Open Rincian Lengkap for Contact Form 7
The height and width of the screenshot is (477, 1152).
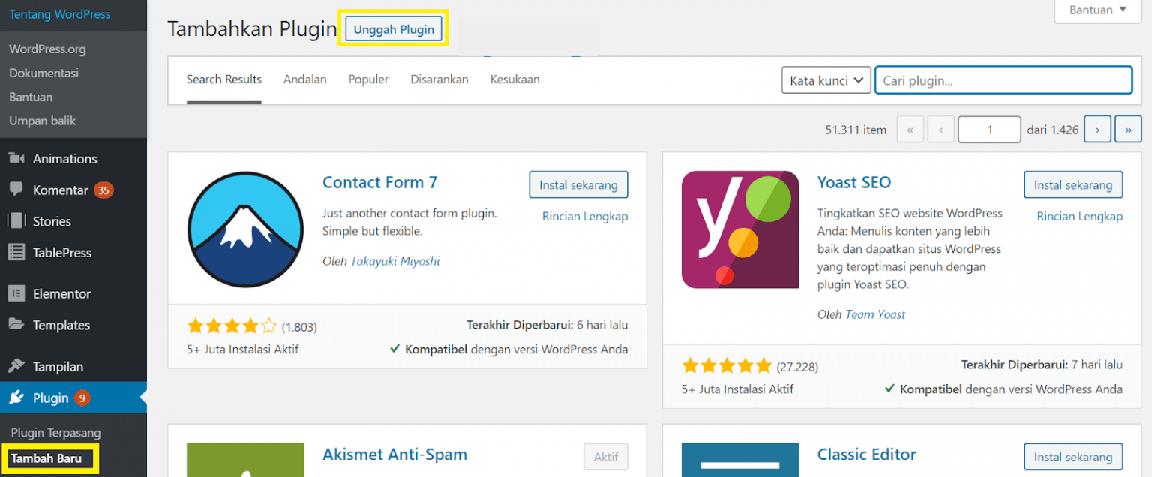click(585, 216)
